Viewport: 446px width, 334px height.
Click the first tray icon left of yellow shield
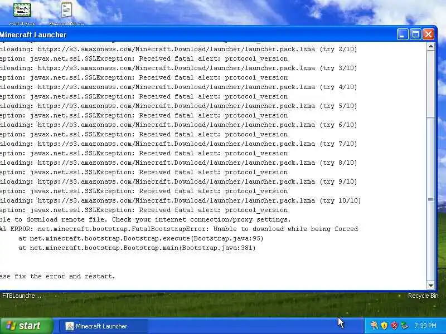(374, 326)
